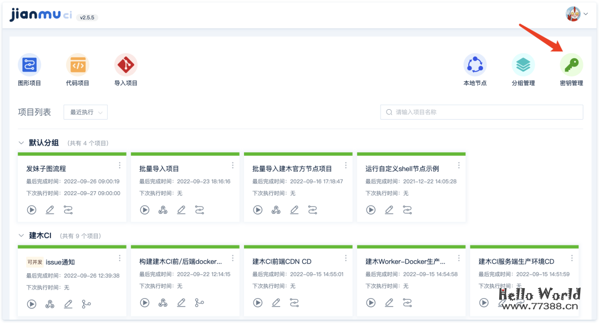Open more options for 发妹子图流程

[120, 165]
